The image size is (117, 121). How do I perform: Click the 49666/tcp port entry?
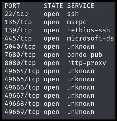point(22,87)
